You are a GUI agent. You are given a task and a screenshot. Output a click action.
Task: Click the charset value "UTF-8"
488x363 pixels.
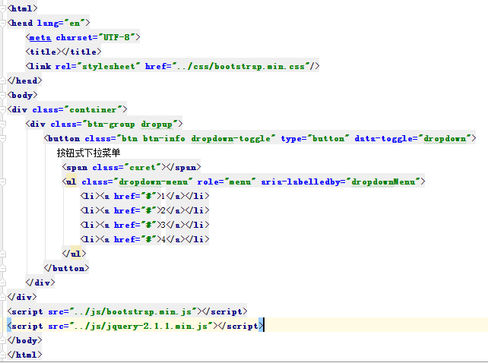point(117,37)
